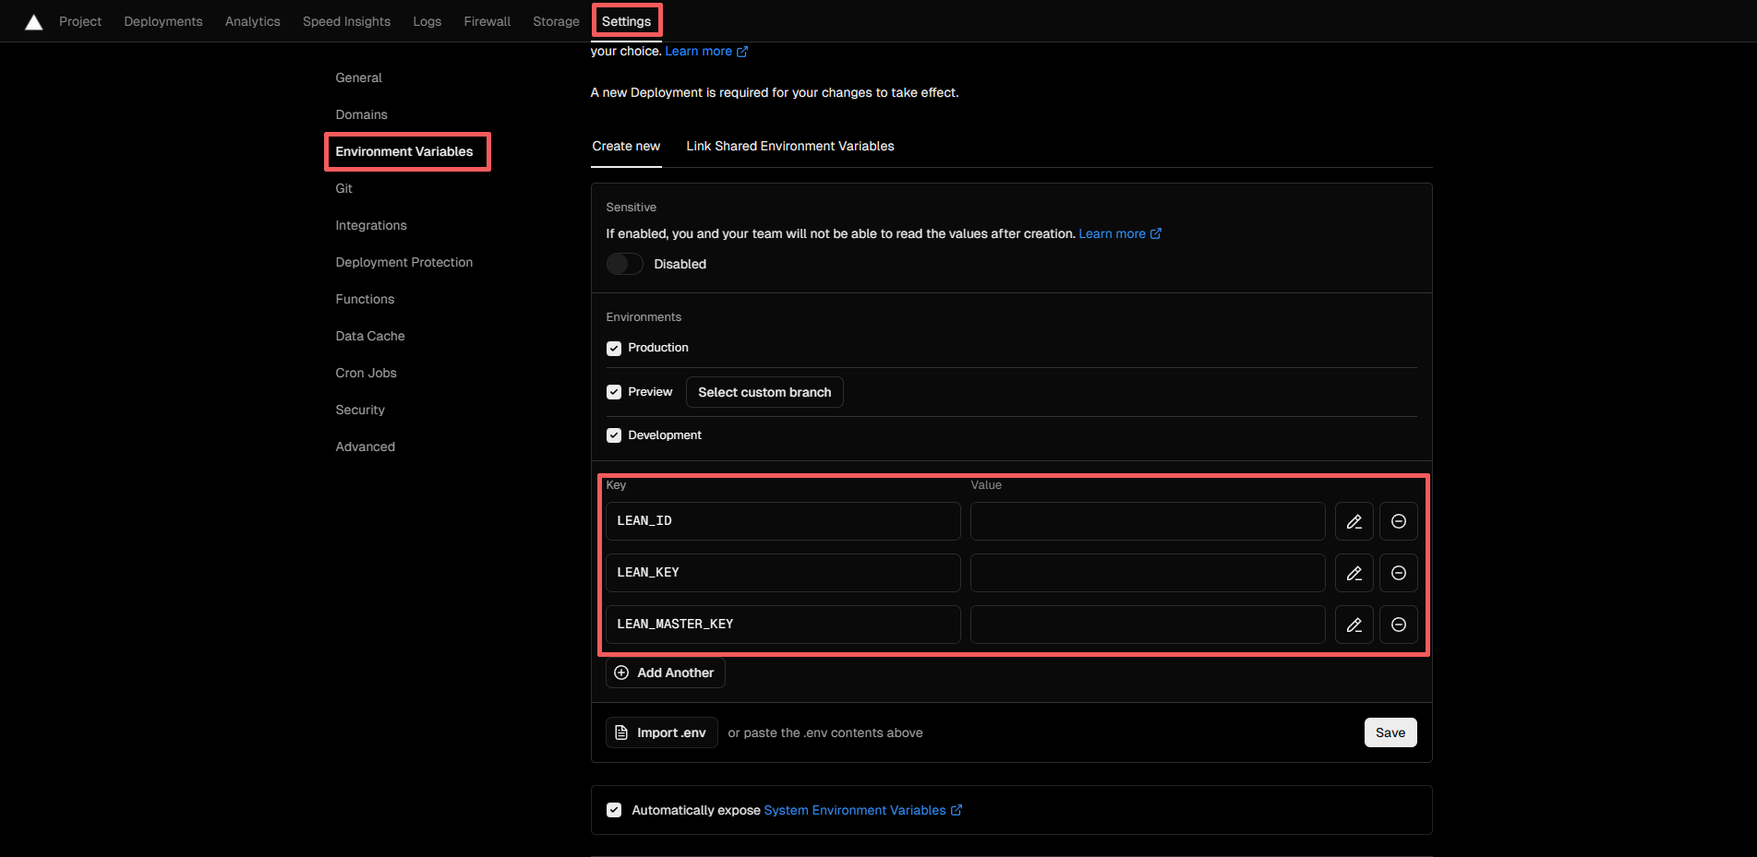The image size is (1757, 857).
Task: Click the edit pencil for LEAN_ID
Action: (x=1354, y=521)
